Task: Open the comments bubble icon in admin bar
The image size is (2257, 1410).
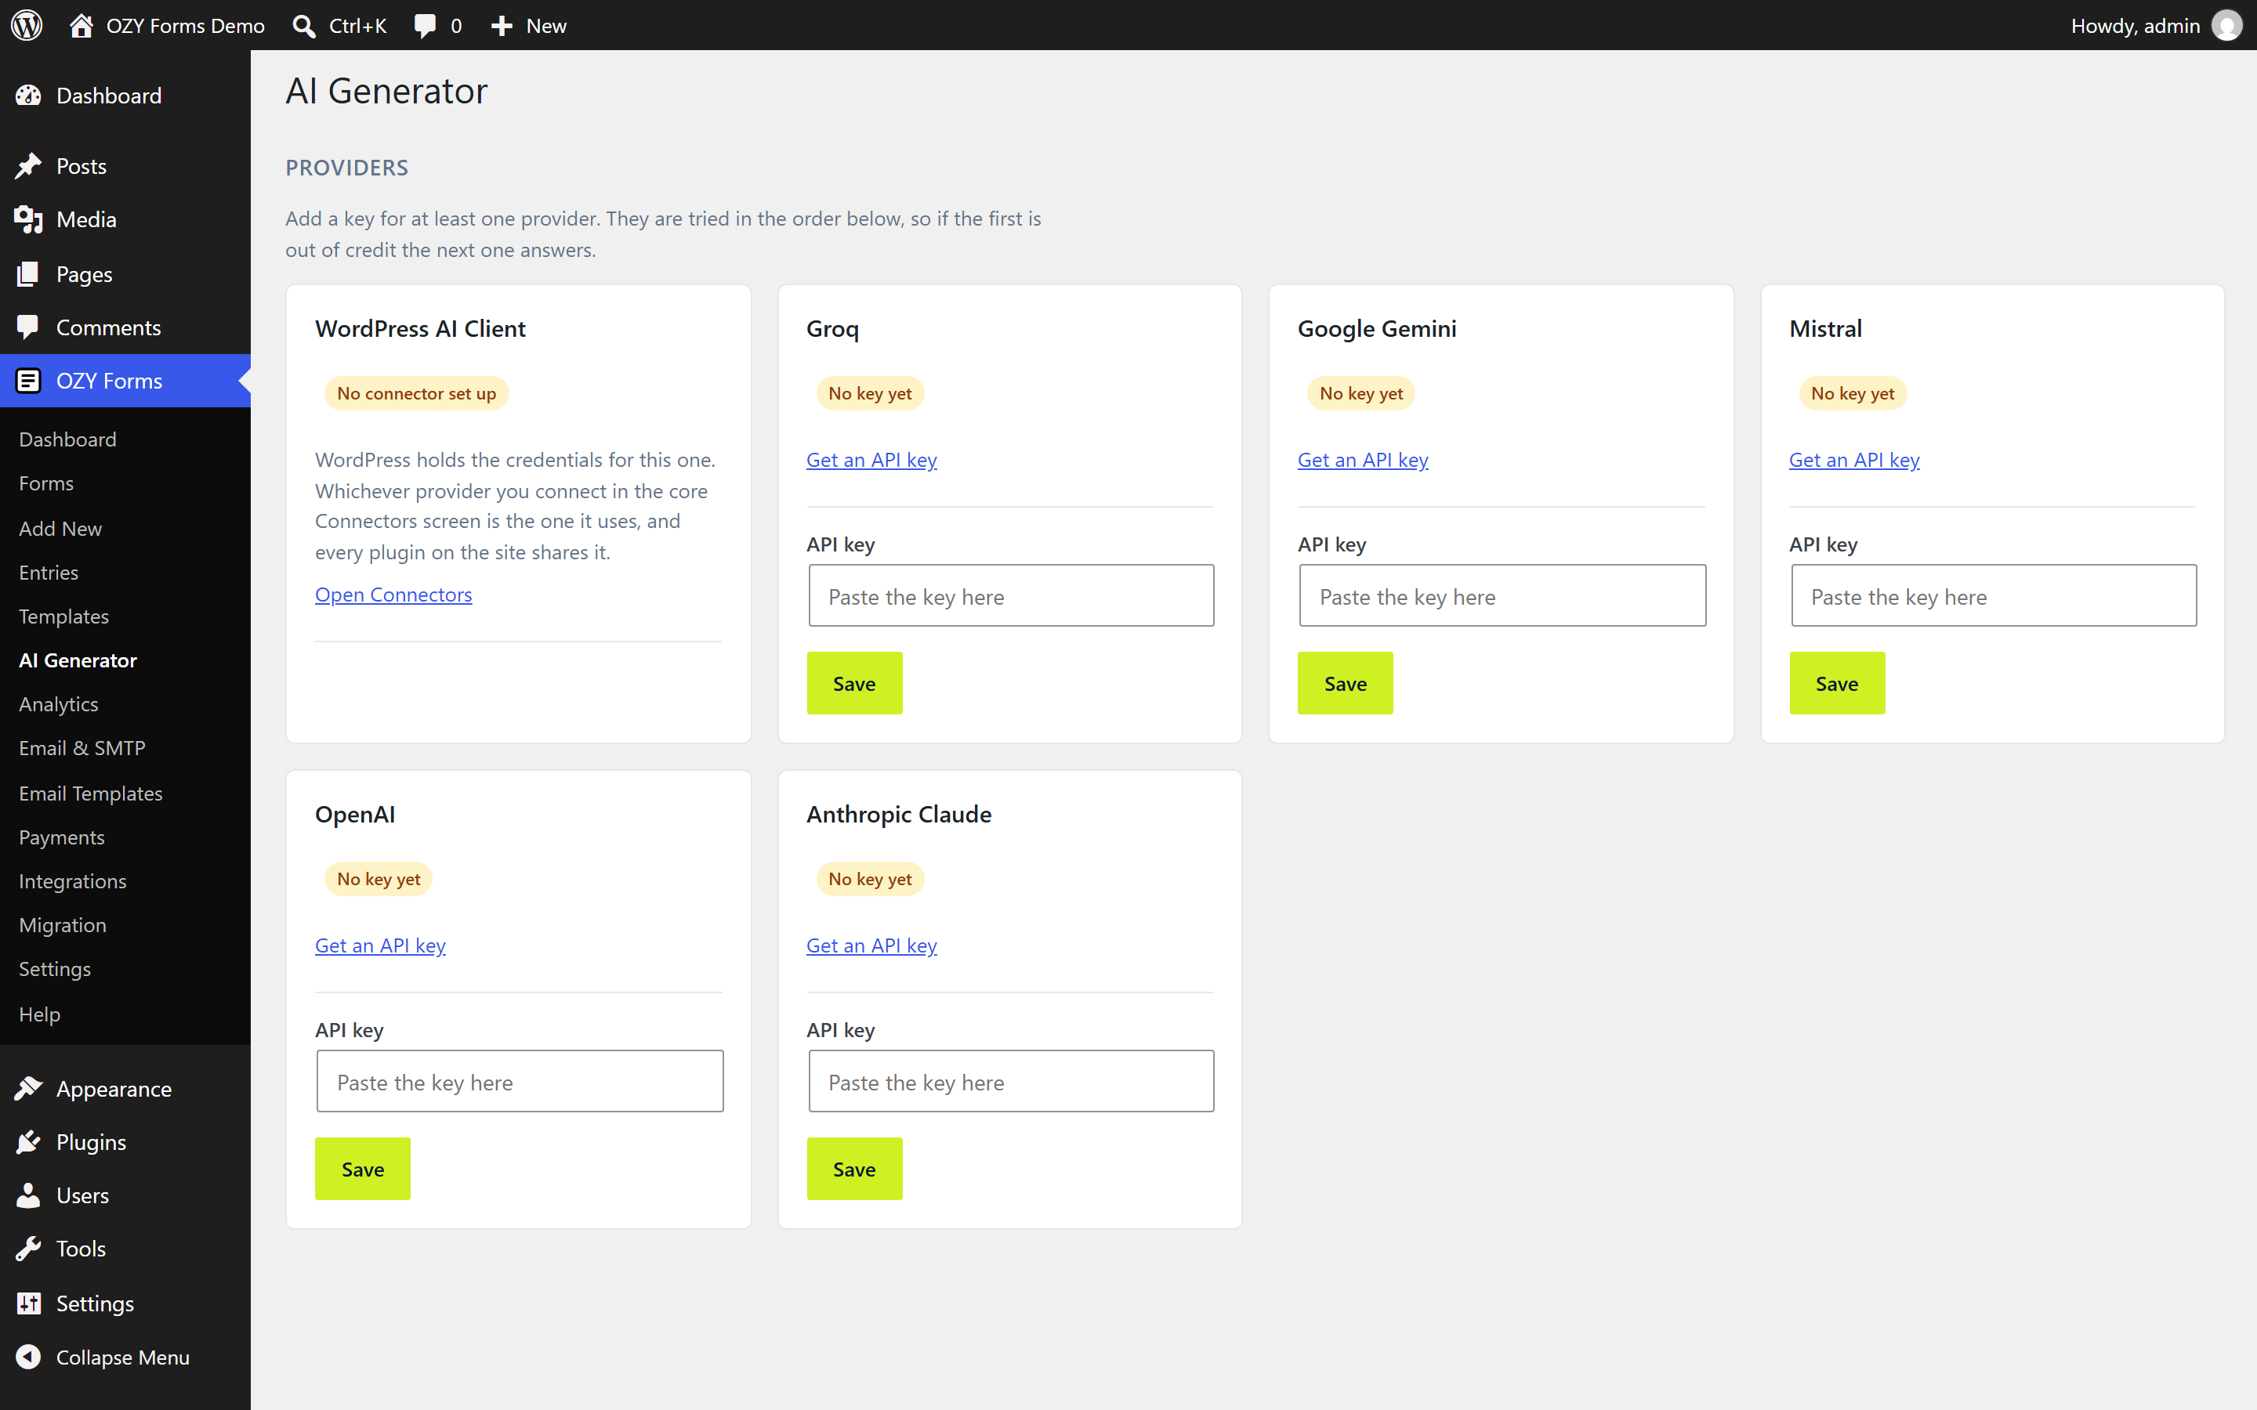Action: pos(424,25)
